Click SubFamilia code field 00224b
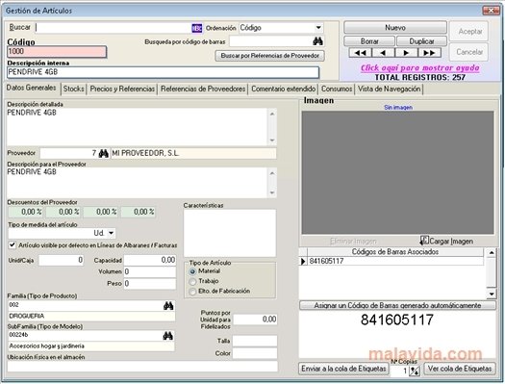Screen dimensions: 505x384 click(x=85, y=336)
